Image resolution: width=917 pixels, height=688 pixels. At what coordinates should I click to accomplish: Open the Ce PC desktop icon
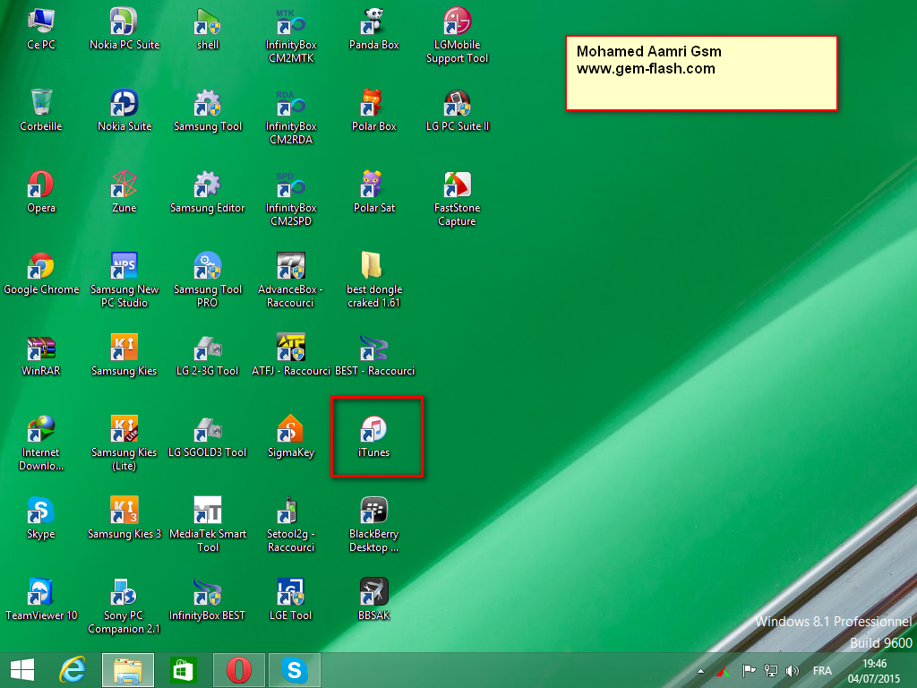pyautogui.click(x=41, y=30)
